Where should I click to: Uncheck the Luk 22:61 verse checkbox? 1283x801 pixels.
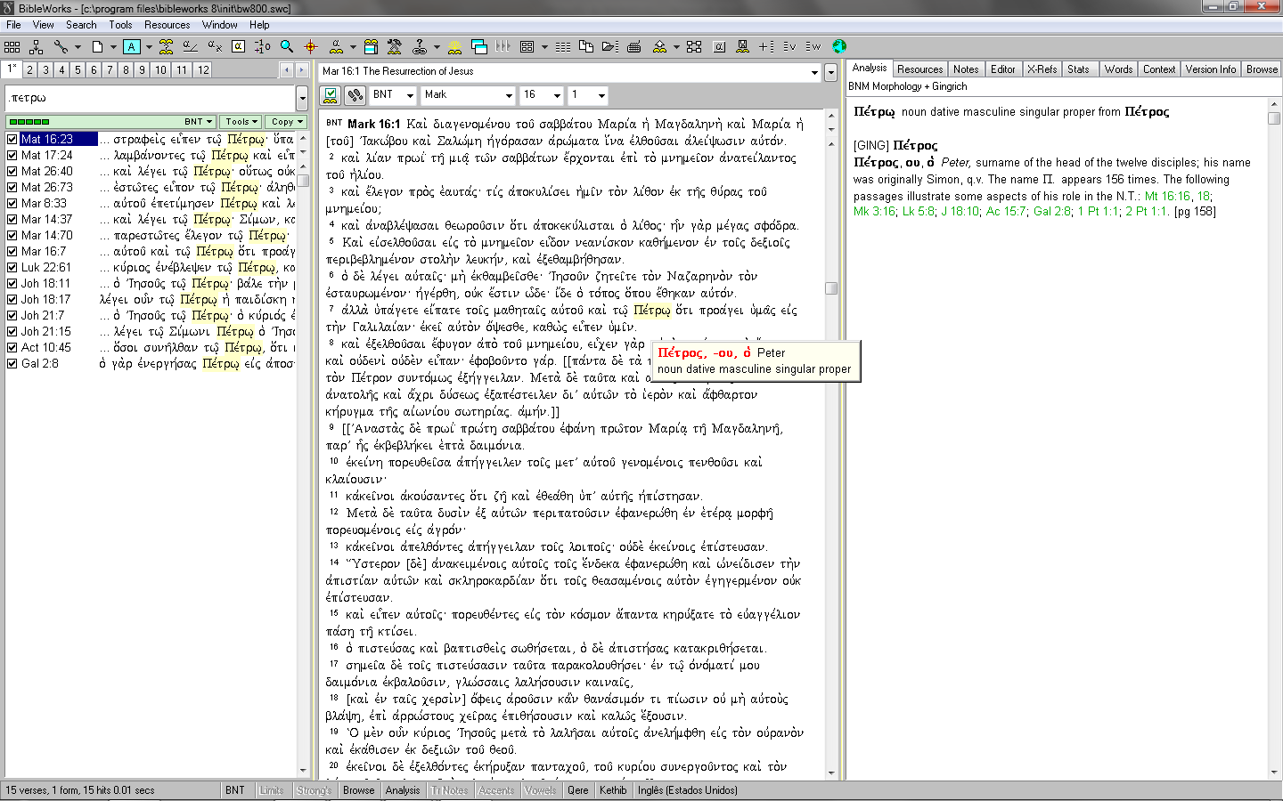12,267
